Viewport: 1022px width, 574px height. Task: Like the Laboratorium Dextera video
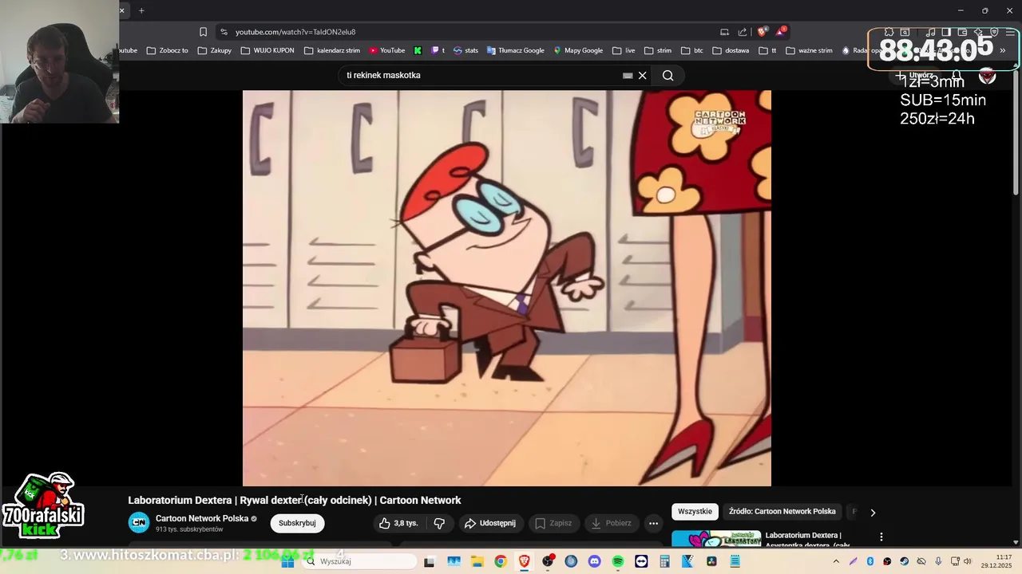point(398,523)
